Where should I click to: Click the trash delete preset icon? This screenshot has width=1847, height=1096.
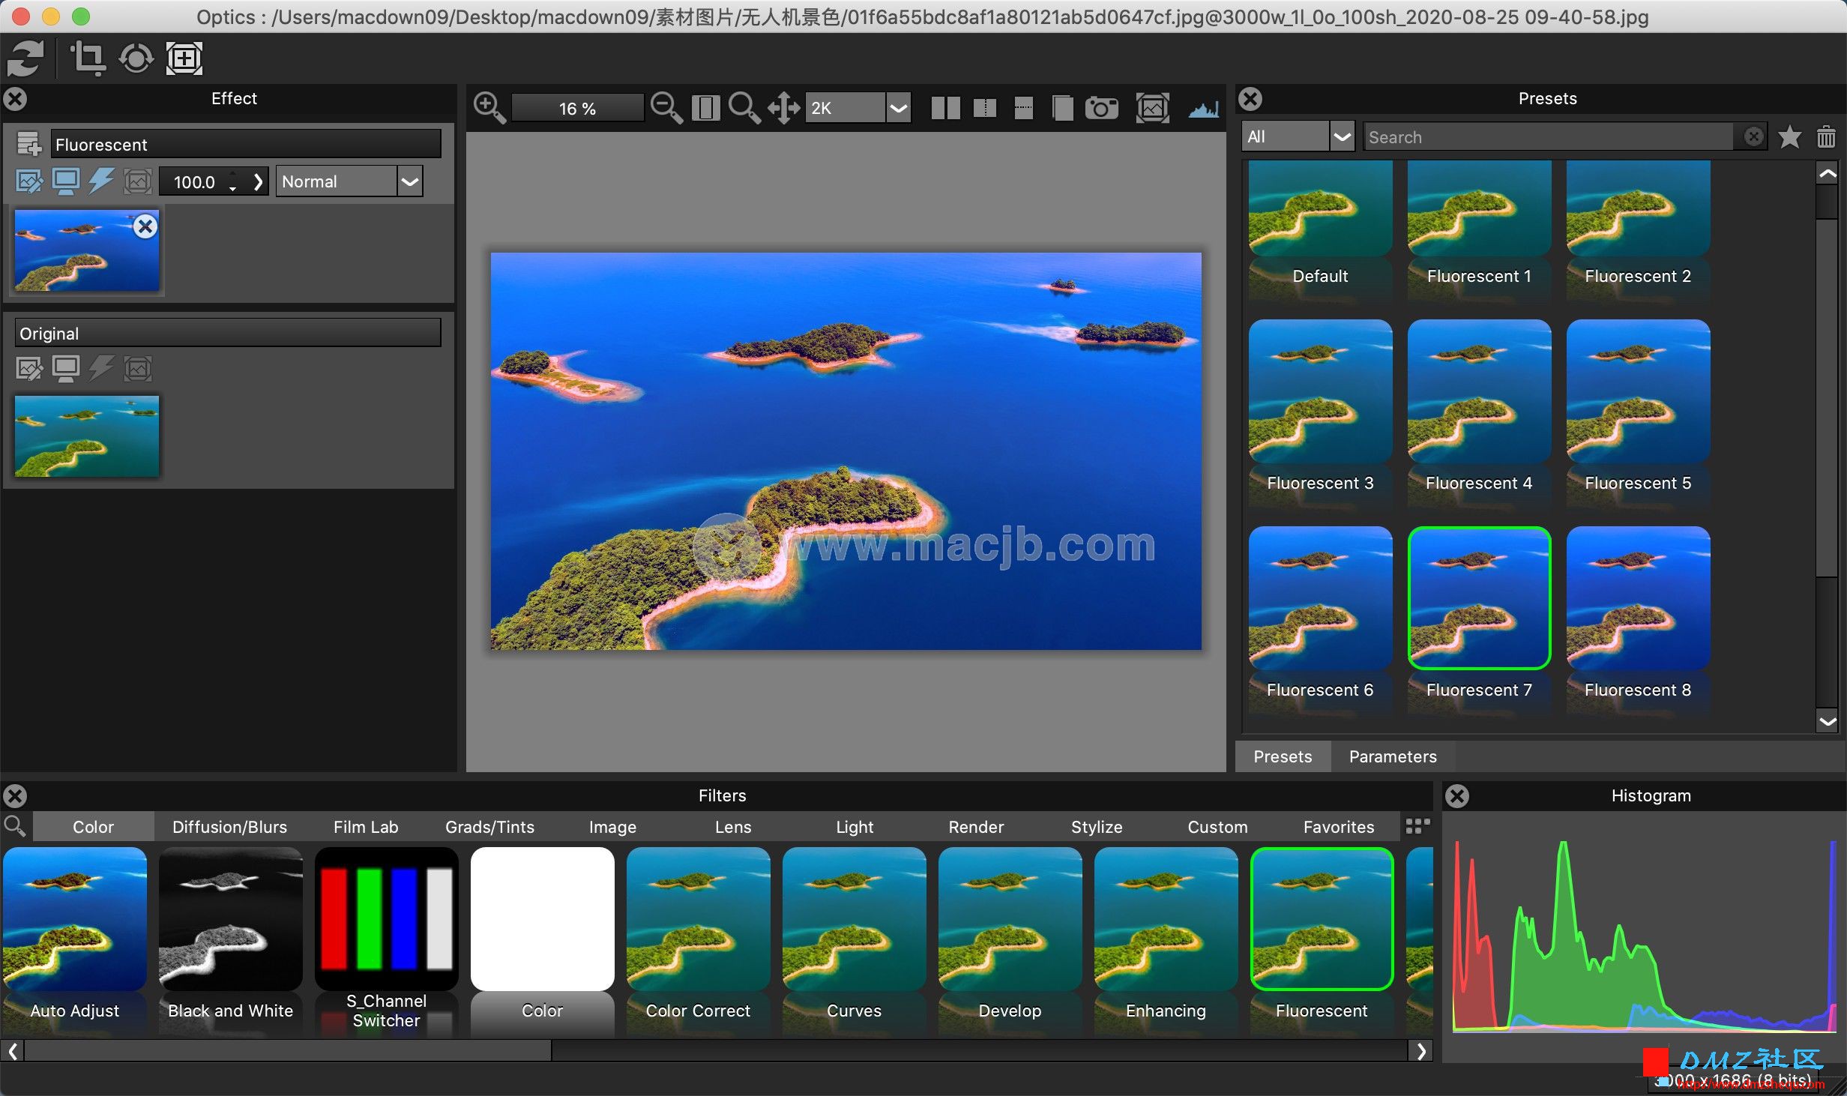[x=1826, y=136]
